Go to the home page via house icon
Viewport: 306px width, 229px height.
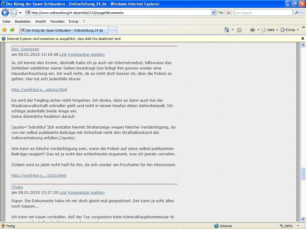pyautogui.click(x=227, y=30)
